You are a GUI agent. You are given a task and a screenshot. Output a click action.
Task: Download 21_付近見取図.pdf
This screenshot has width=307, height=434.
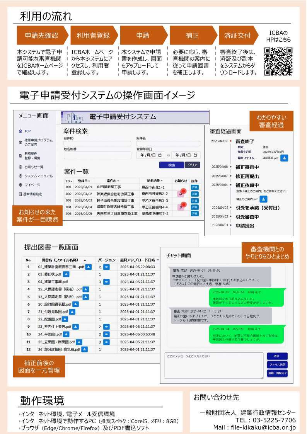[72, 311]
